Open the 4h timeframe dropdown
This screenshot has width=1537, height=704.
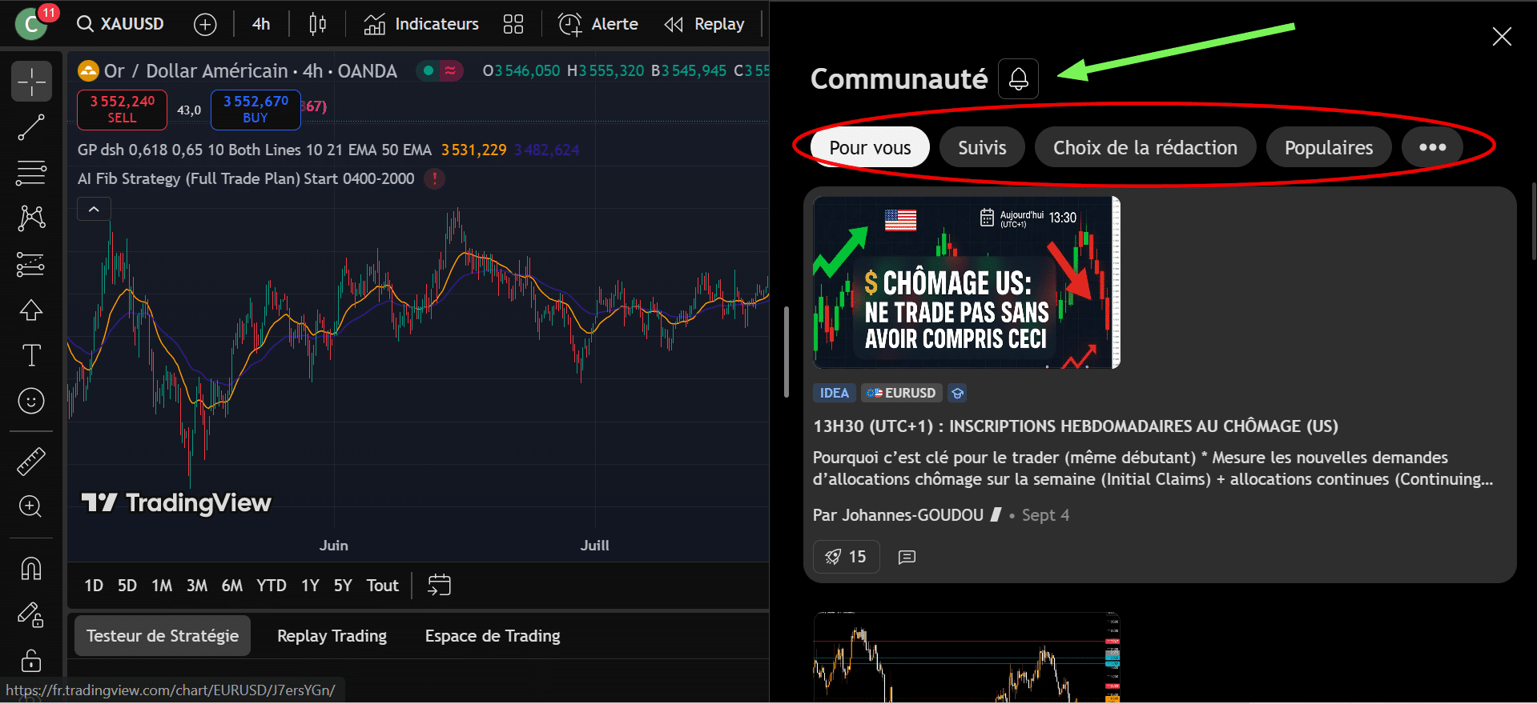pyautogui.click(x=261, y=24)
